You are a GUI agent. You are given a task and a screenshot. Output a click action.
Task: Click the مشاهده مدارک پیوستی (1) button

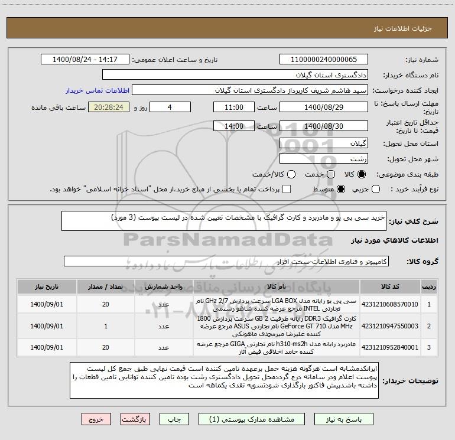pyautogui.click(x=252, y=419)
